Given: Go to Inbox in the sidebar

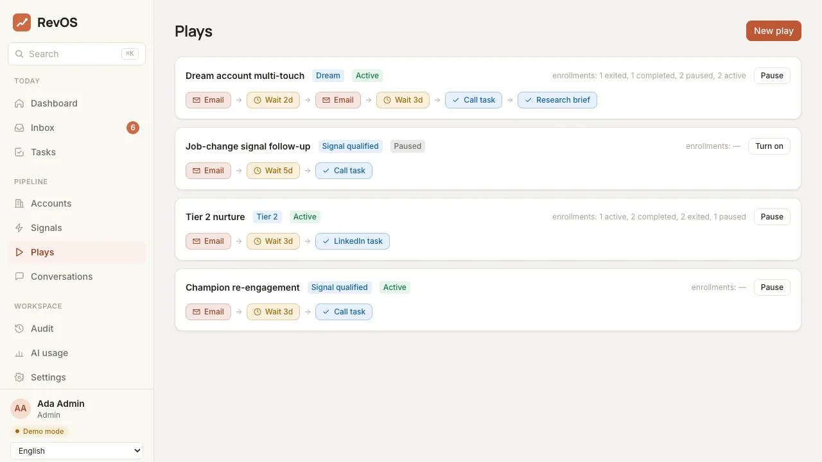Looking at the screenshot, I should pyautogui.click(x=77, y=128).
